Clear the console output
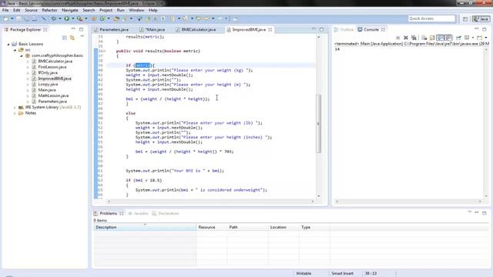 coord(424,38)
